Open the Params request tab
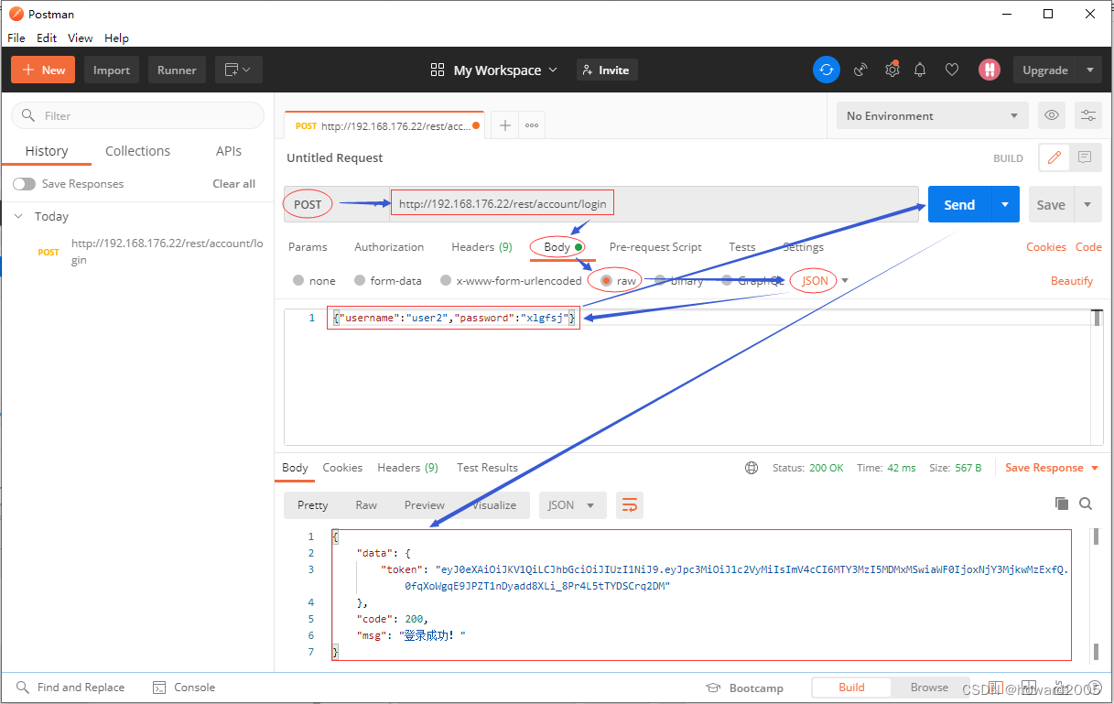The image size is (1114, 704). (308, 247)
